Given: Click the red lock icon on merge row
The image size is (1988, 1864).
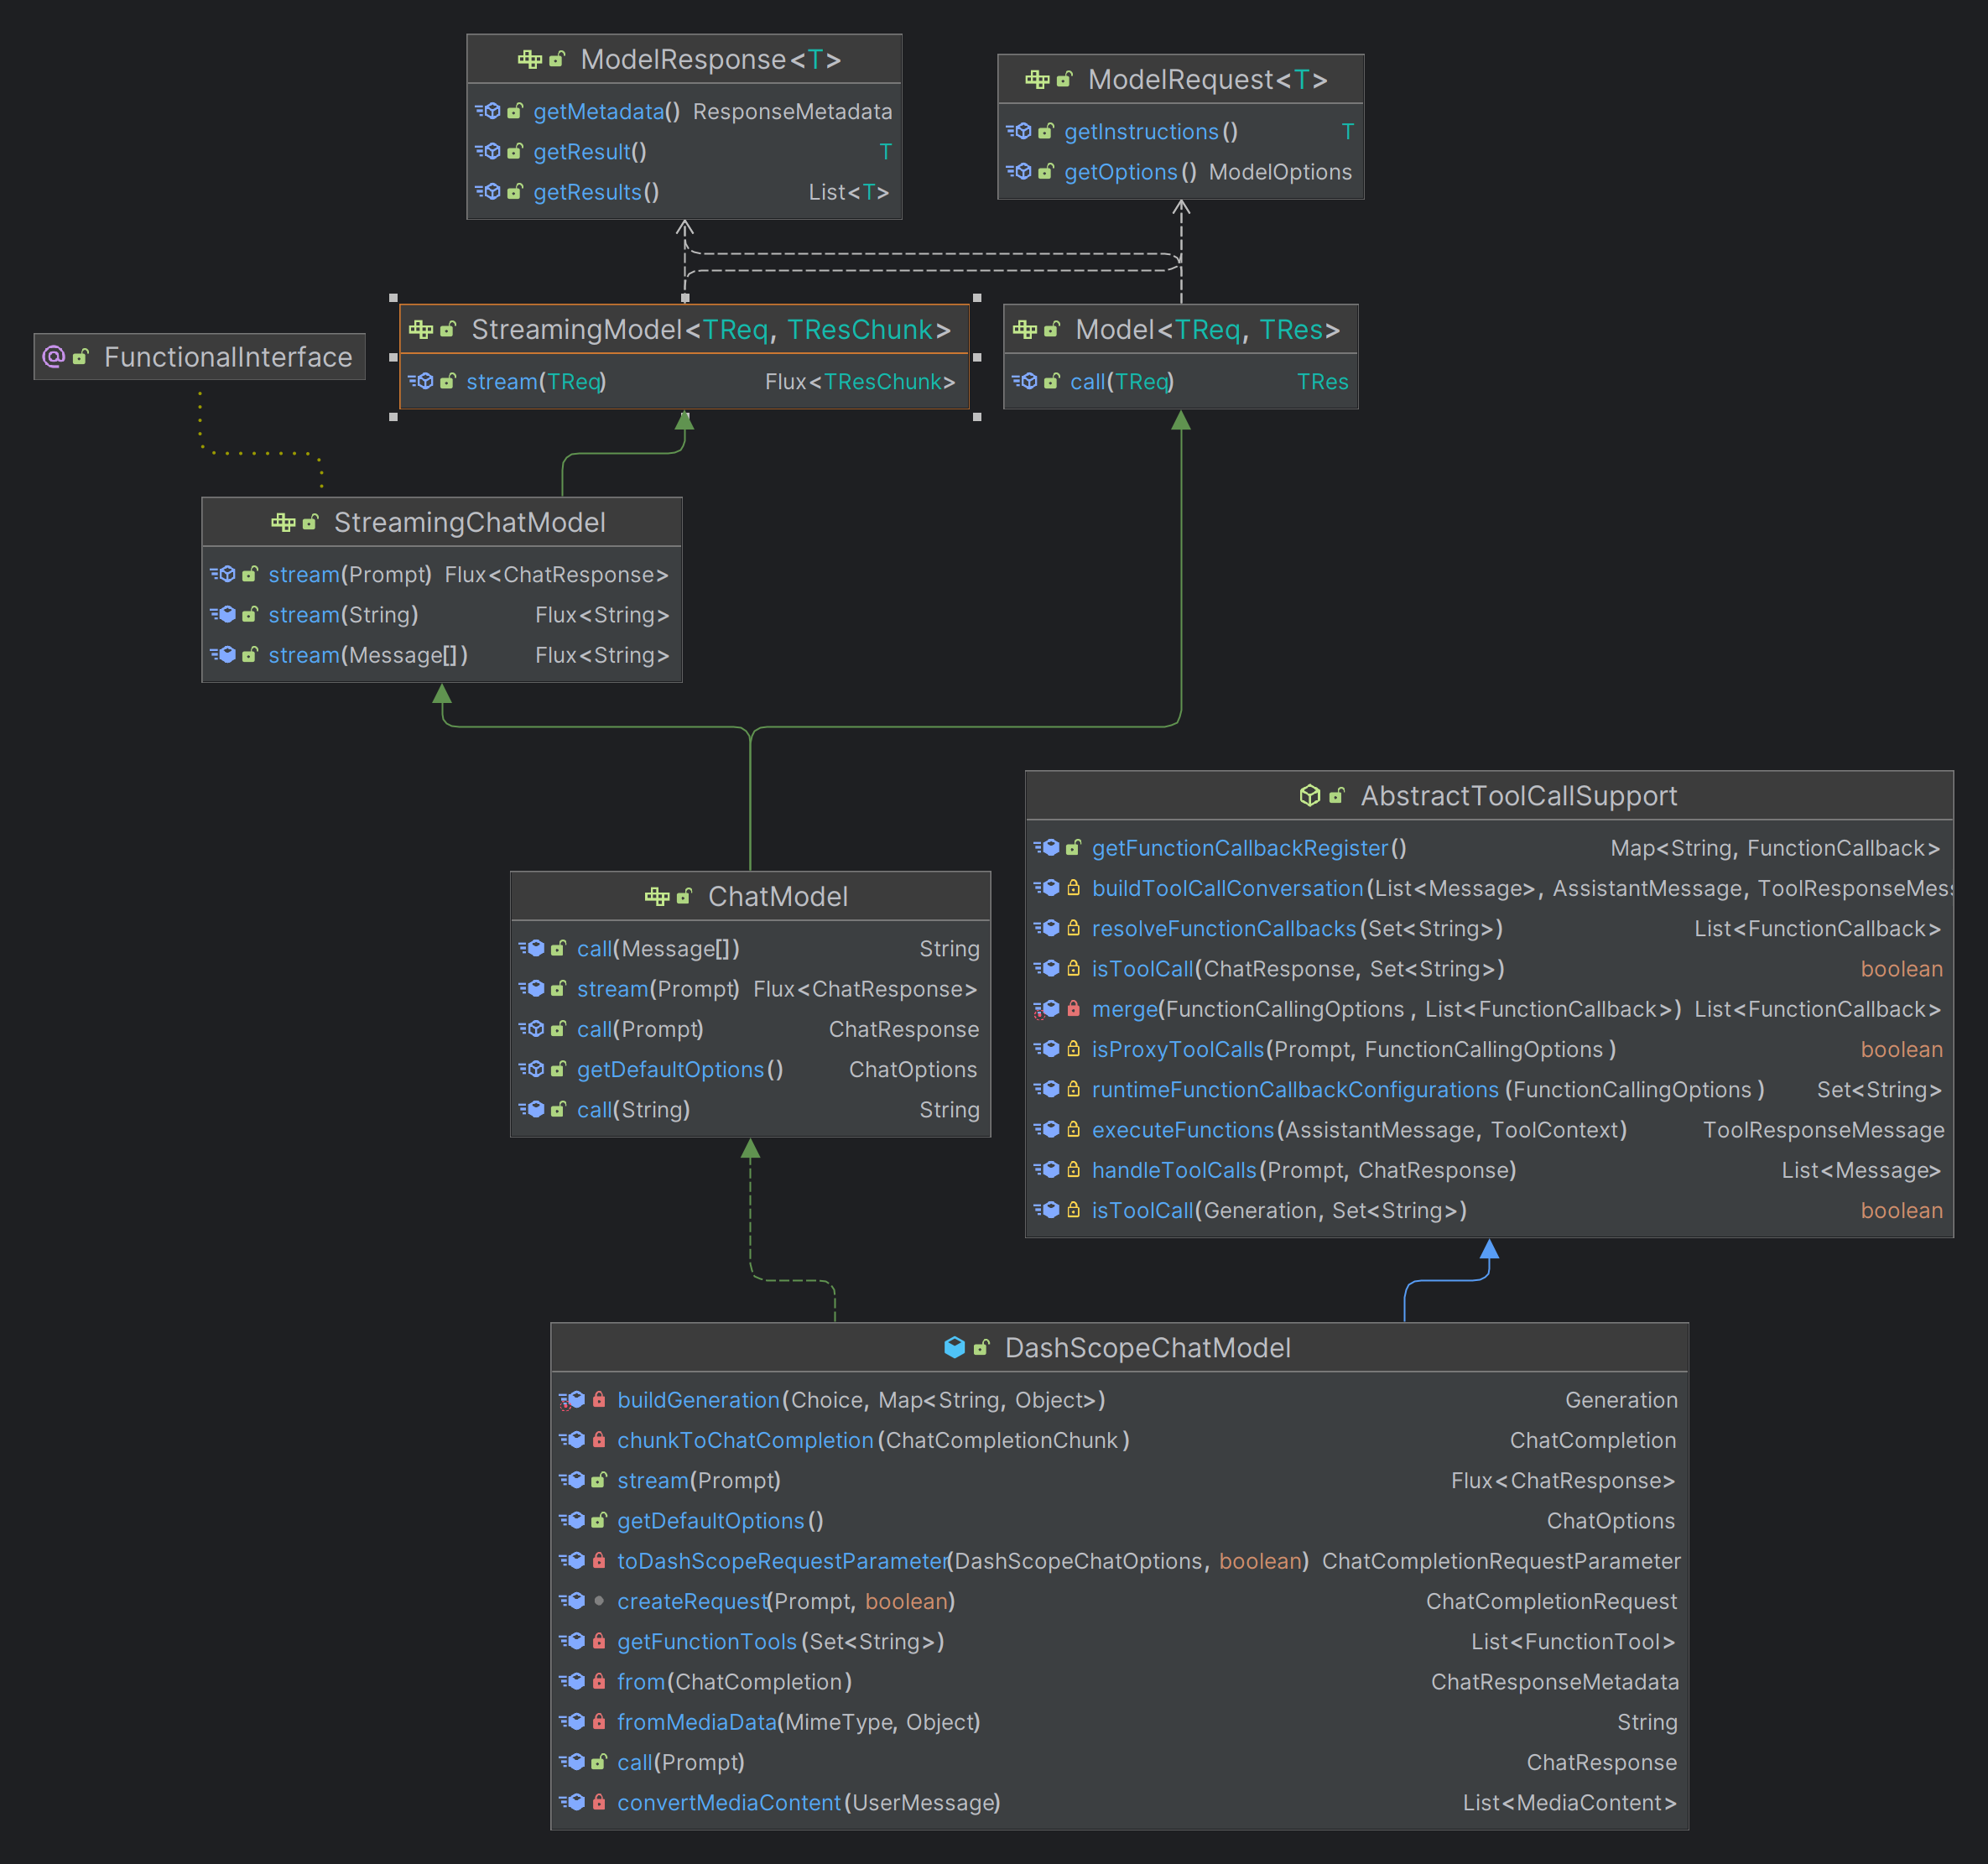Looking at the screenshot, I should point(1073,1009).
